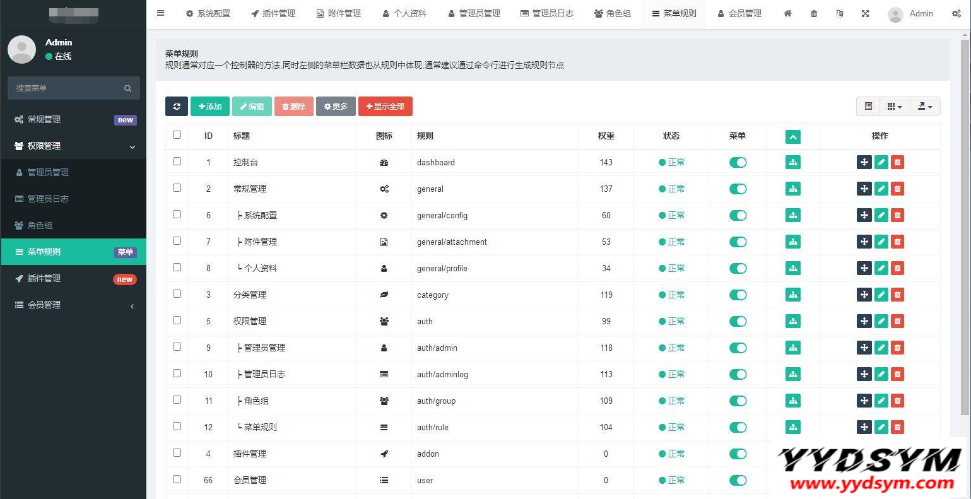Click the refresh icon button in toolbar
The image size is (971, 499).
click(x=177, y=107)
